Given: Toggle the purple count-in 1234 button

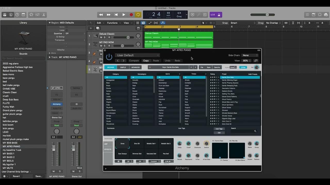Looking at the screenshot, I should click(x=213, y=15).
